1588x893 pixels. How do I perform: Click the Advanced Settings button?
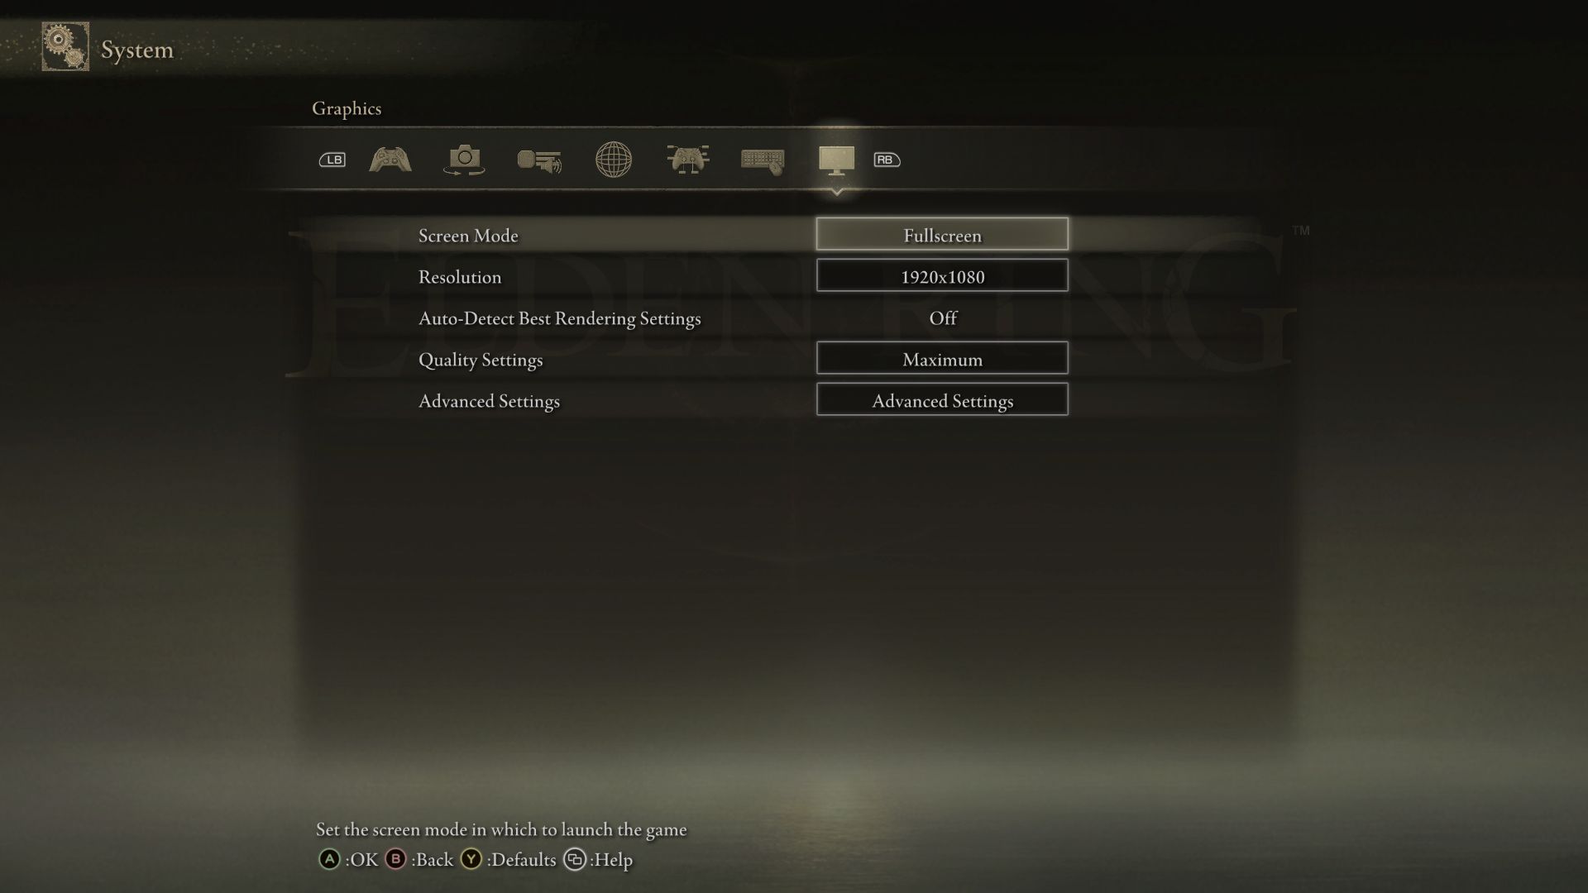941,399
